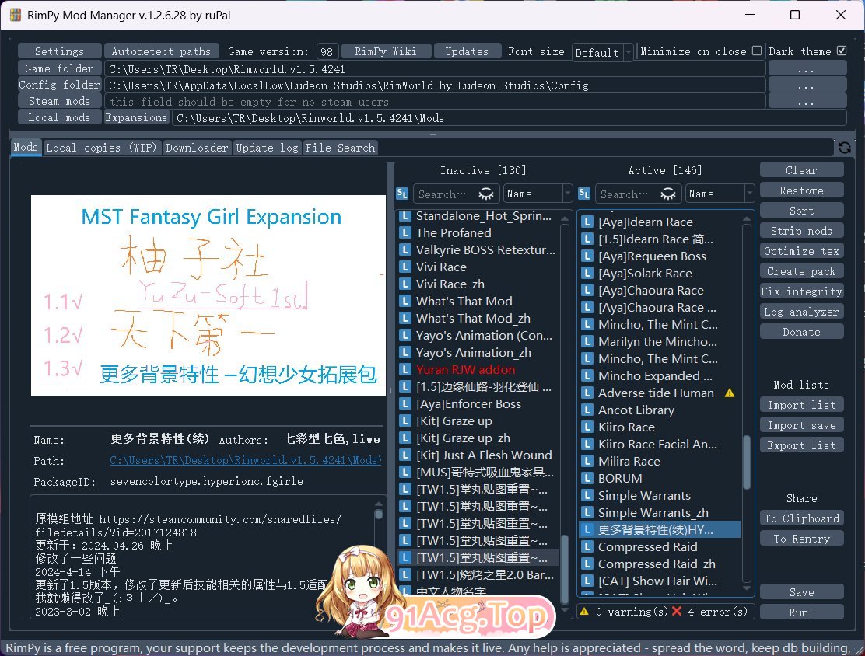
Task: Toggle the eye icon in Active search
Action: coord(667,194)
